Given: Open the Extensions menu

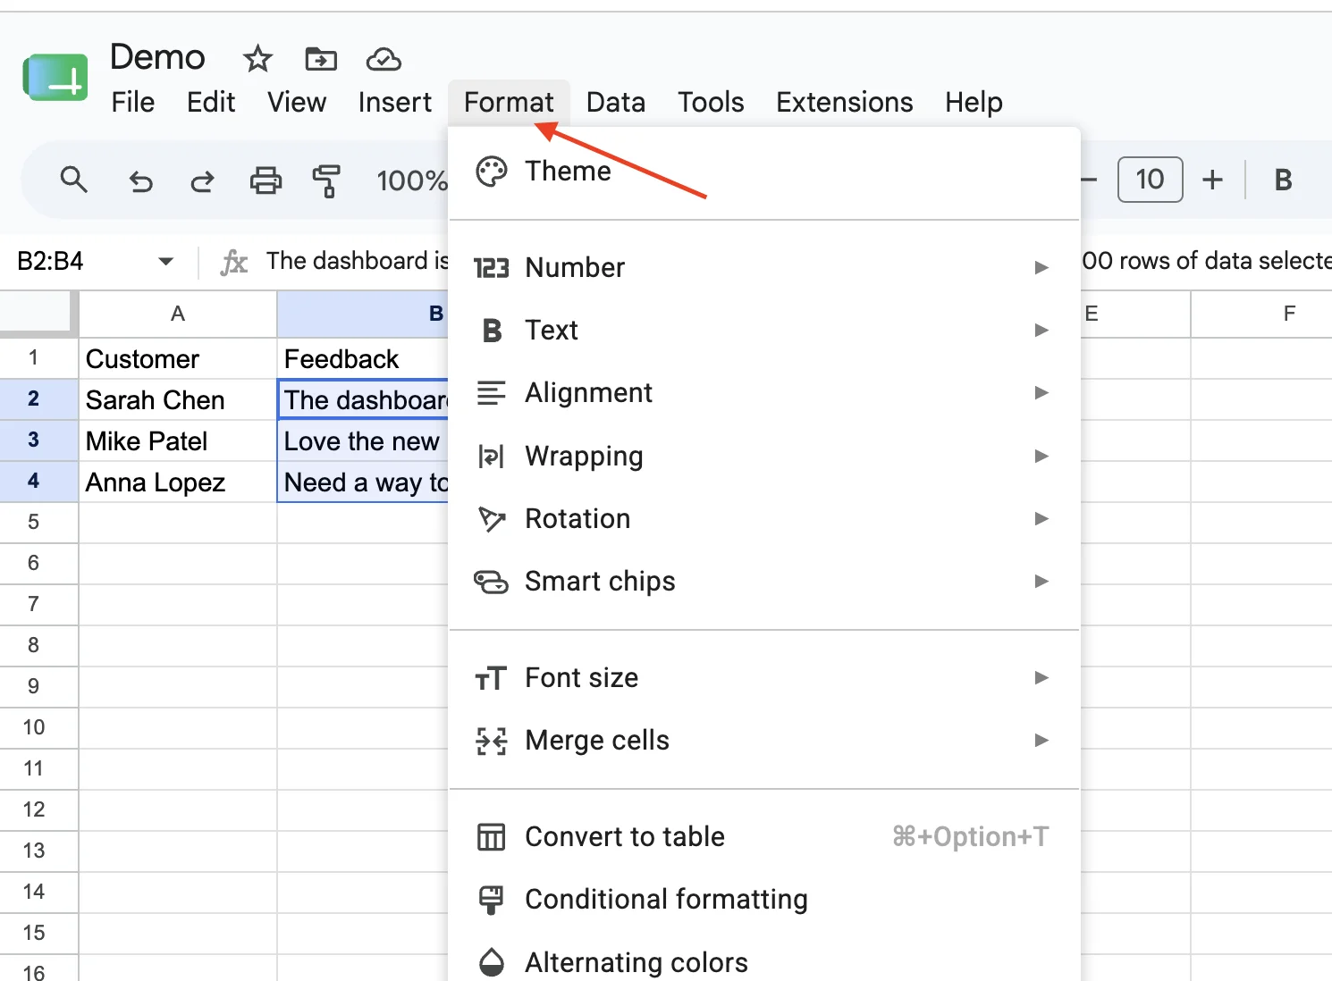Looking at the screenshot, I should pos(845,103).
